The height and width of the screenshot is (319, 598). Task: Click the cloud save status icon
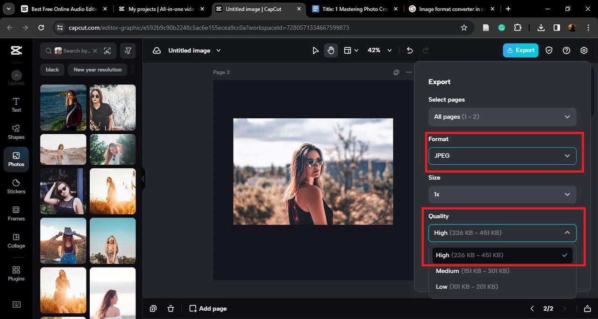click(x=157, y=51)
